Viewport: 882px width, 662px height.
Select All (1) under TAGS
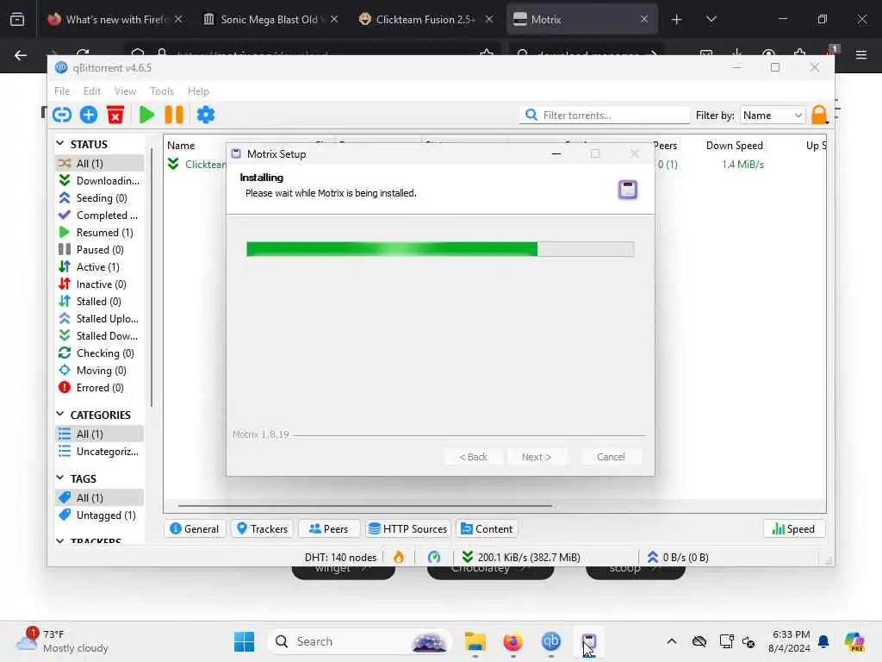point(100,497)
